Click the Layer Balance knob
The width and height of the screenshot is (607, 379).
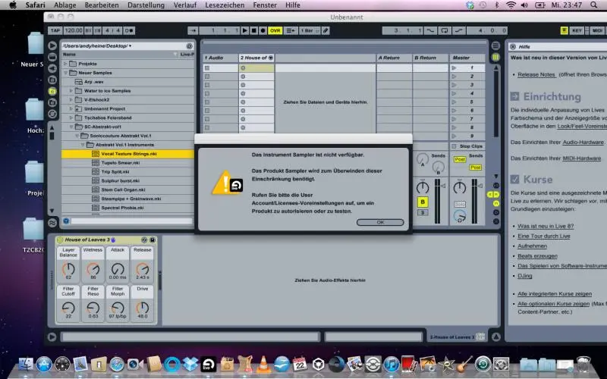click(x=68, y=268)
